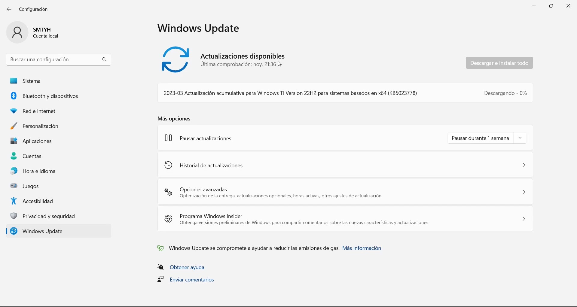Click the Accesibilidad icon

click(x=14, y=201)
